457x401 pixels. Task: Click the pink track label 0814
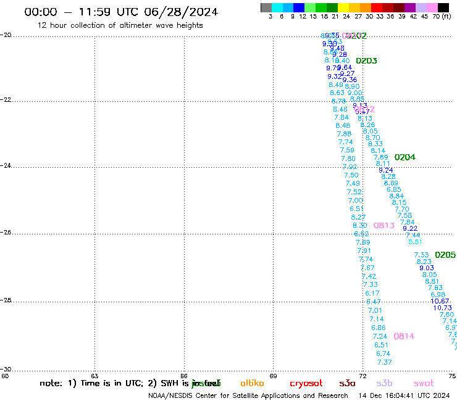pyautogui.click(x=404, y=336)
